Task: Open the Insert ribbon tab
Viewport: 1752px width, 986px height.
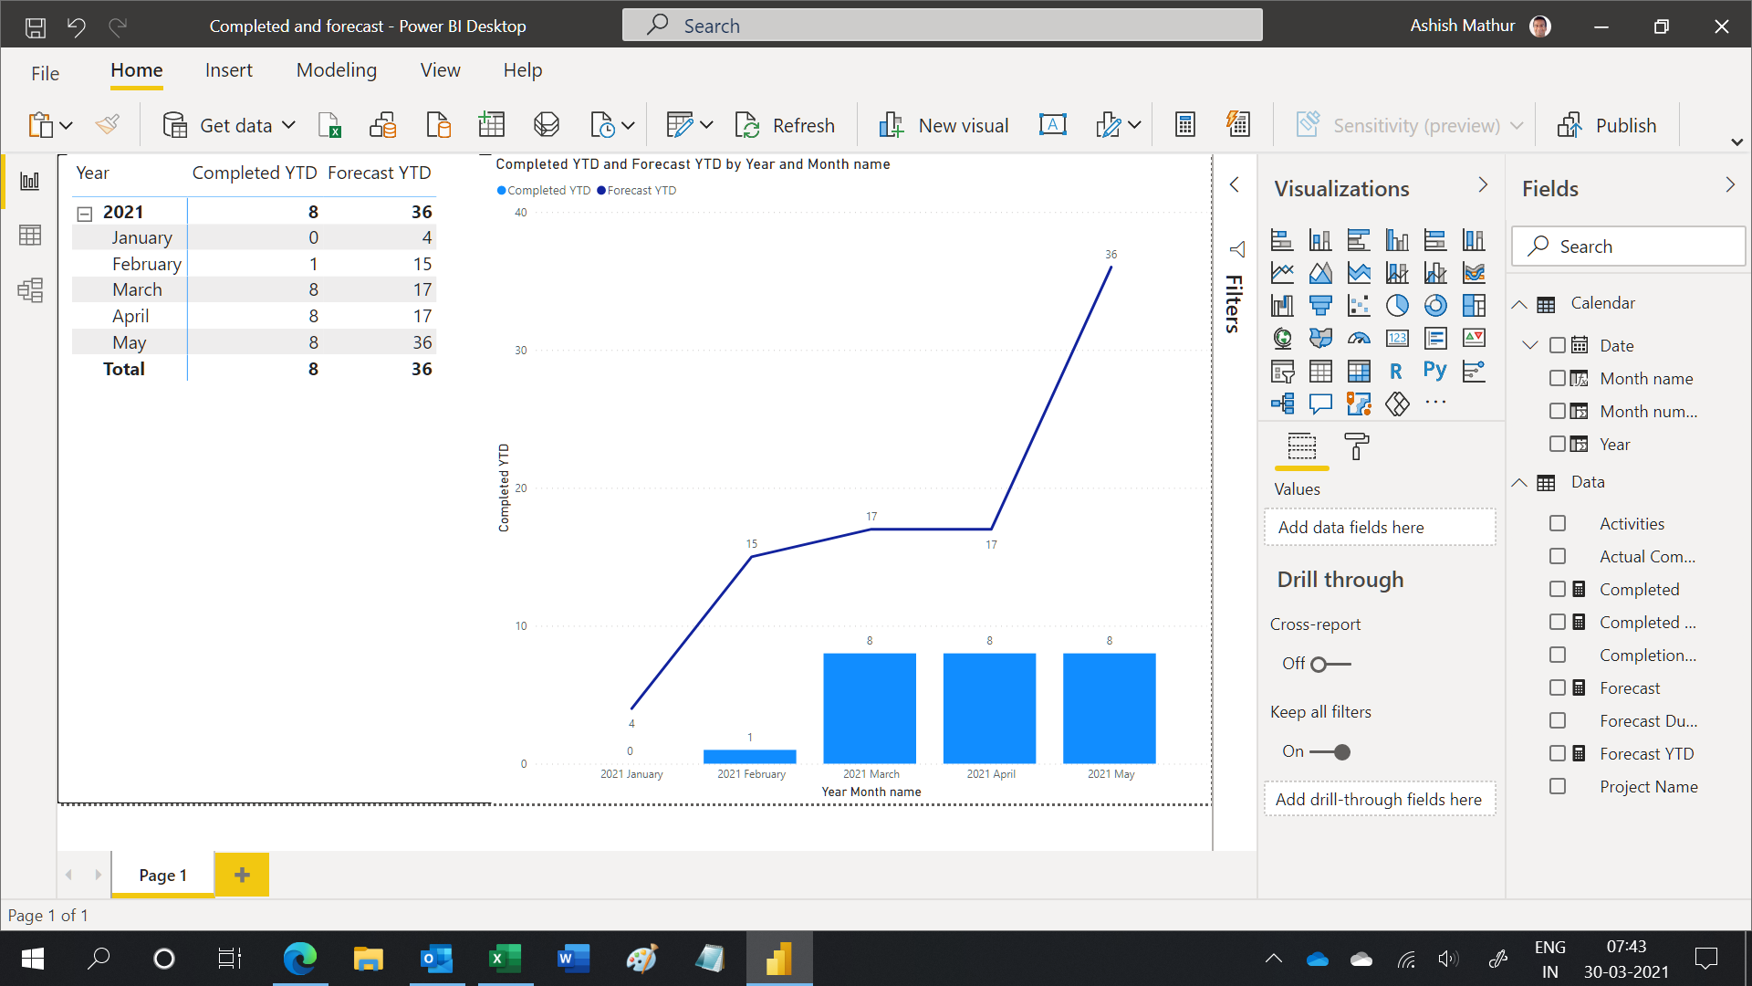Action: (228, 70)
